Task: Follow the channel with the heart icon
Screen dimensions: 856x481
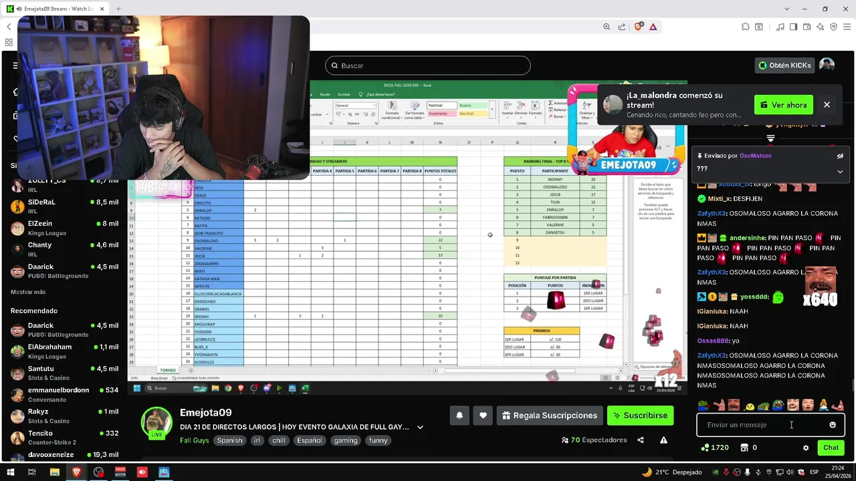Action: (484, 416)
